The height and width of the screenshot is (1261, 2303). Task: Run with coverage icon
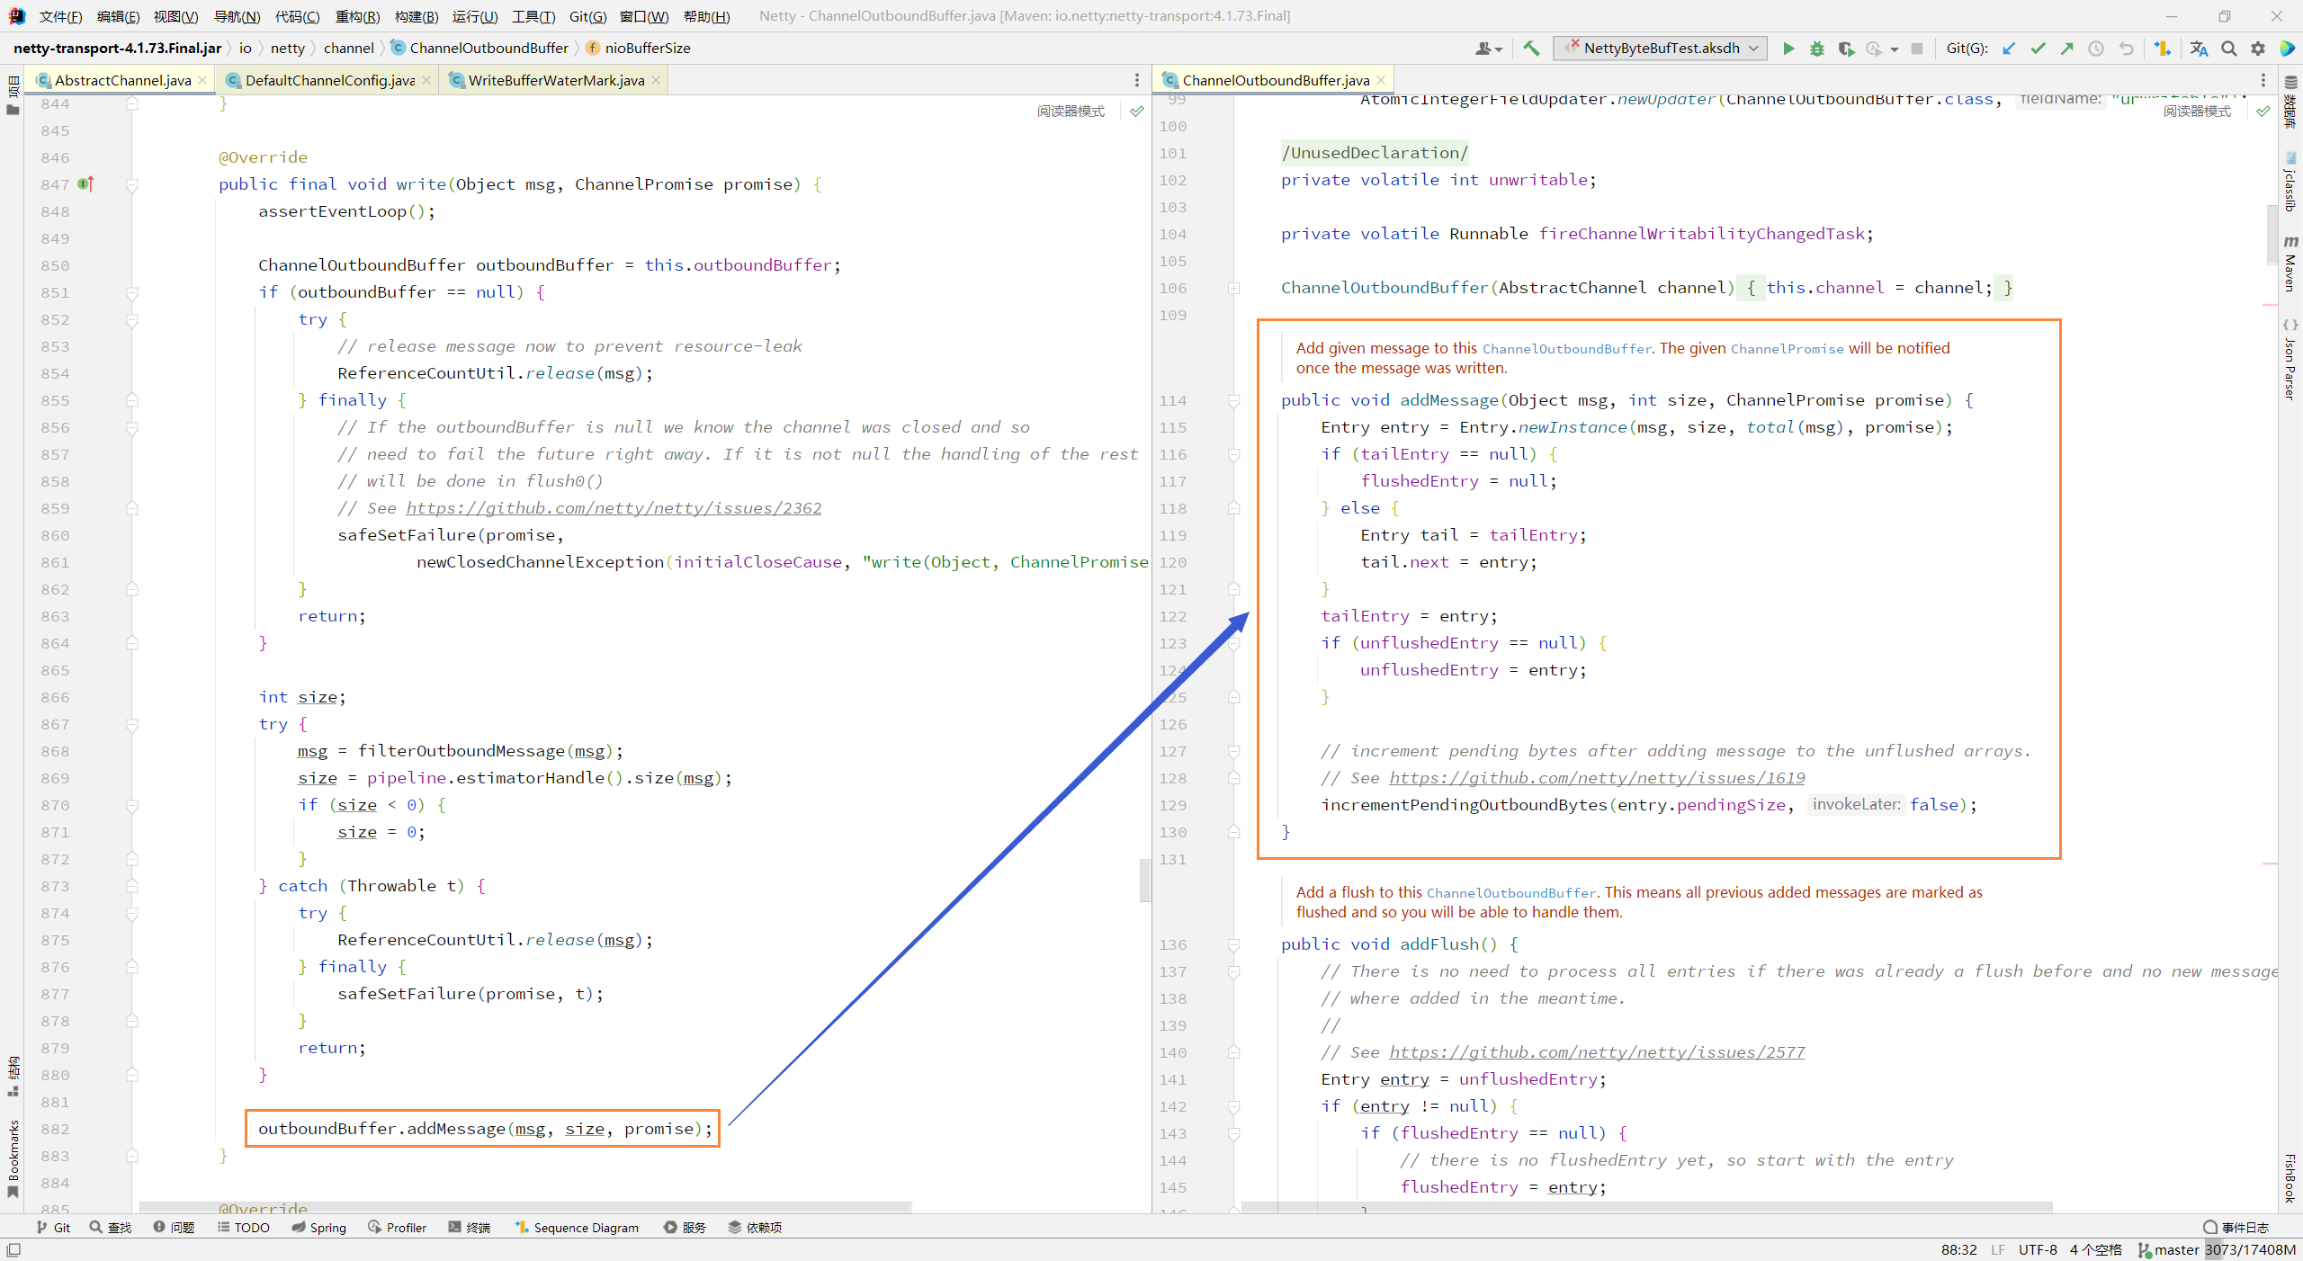(1846, 49)
